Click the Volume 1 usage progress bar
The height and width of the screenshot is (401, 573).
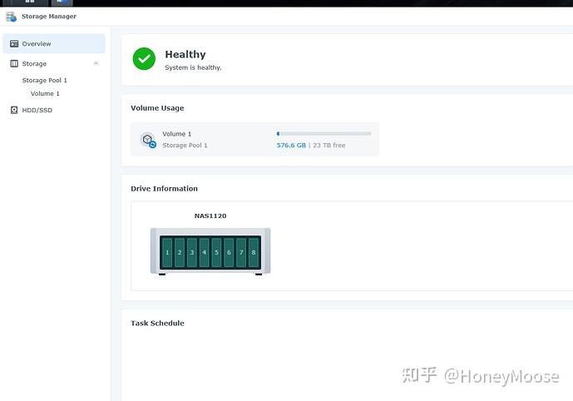click(x=324, y=134)
